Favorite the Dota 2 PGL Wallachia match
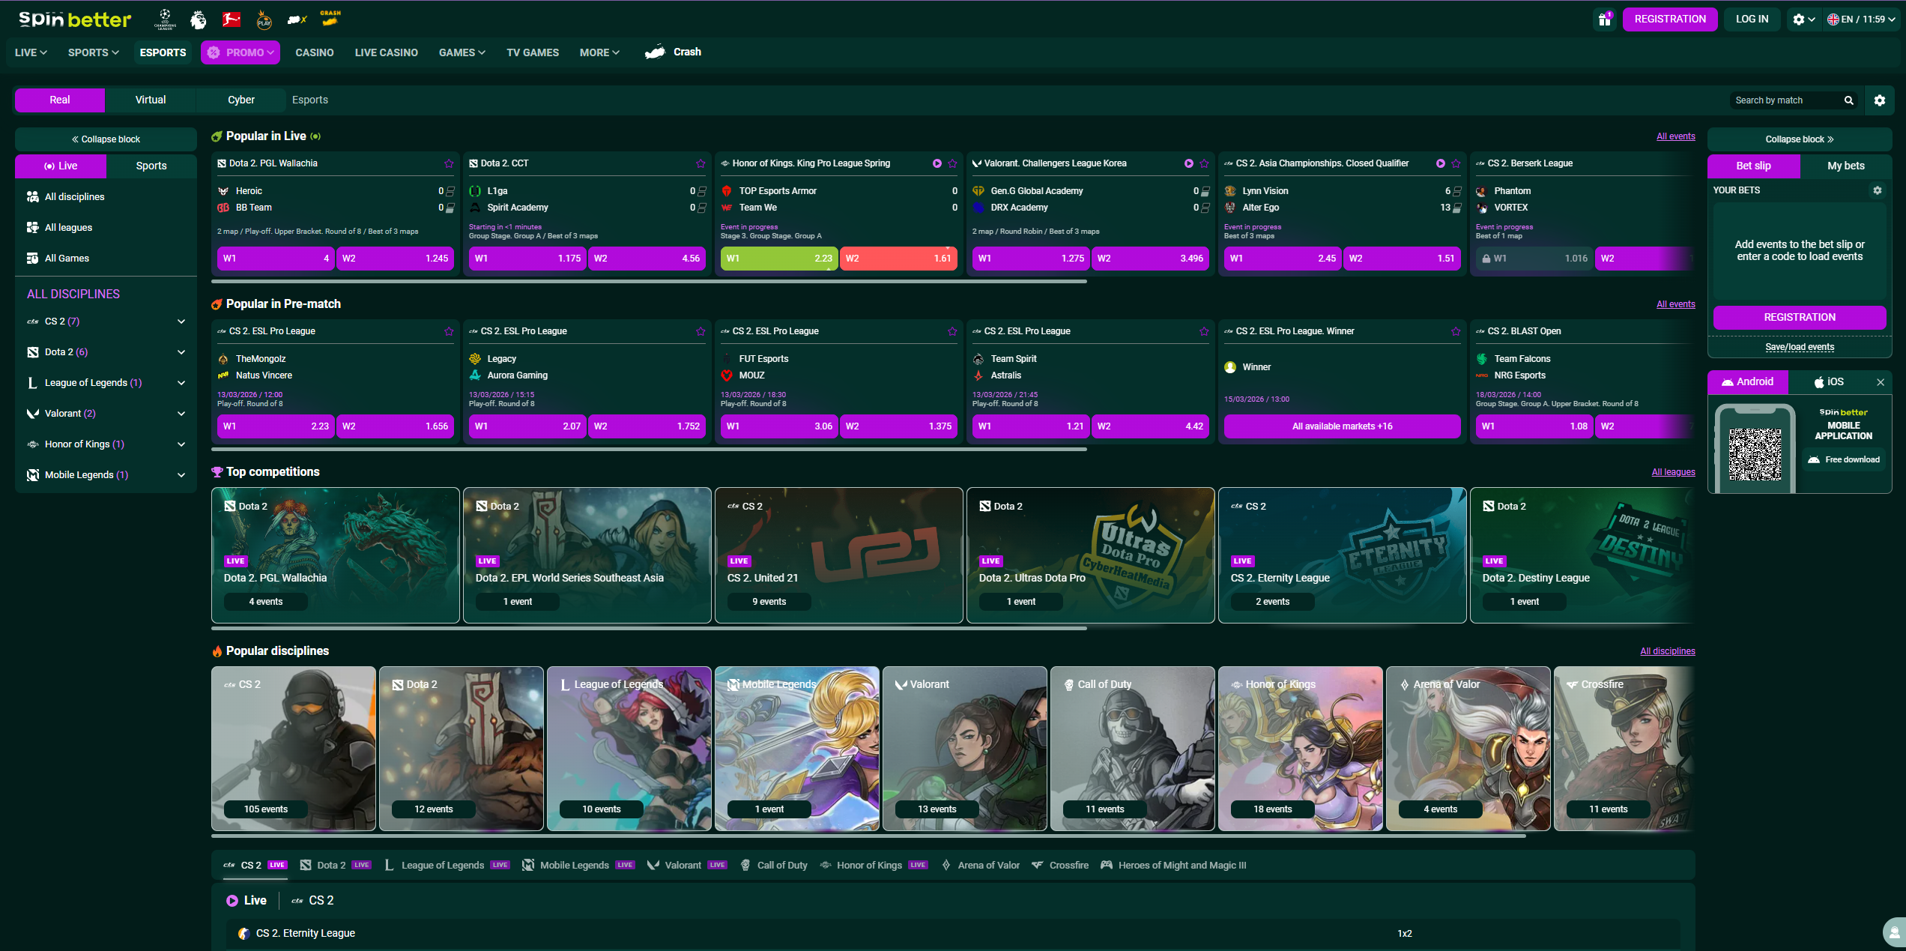This screenshot has height=951, width=1906. [x=449, y=163]
